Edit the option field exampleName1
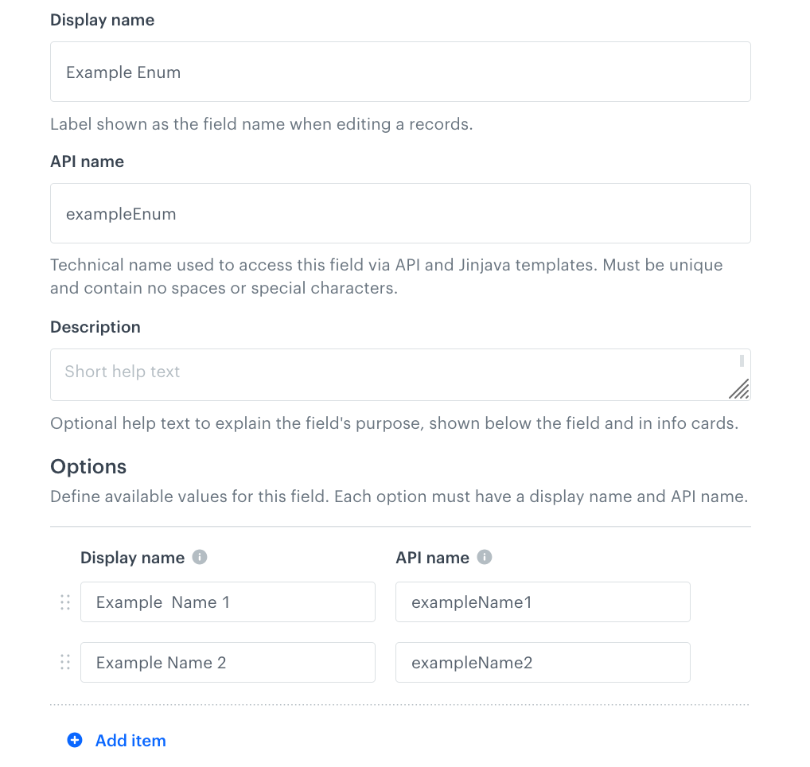This screenshot has height=767, width=810. tap(543, 602)
